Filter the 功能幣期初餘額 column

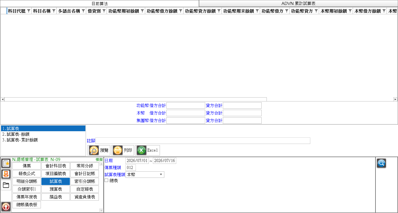tap(142, 11)
